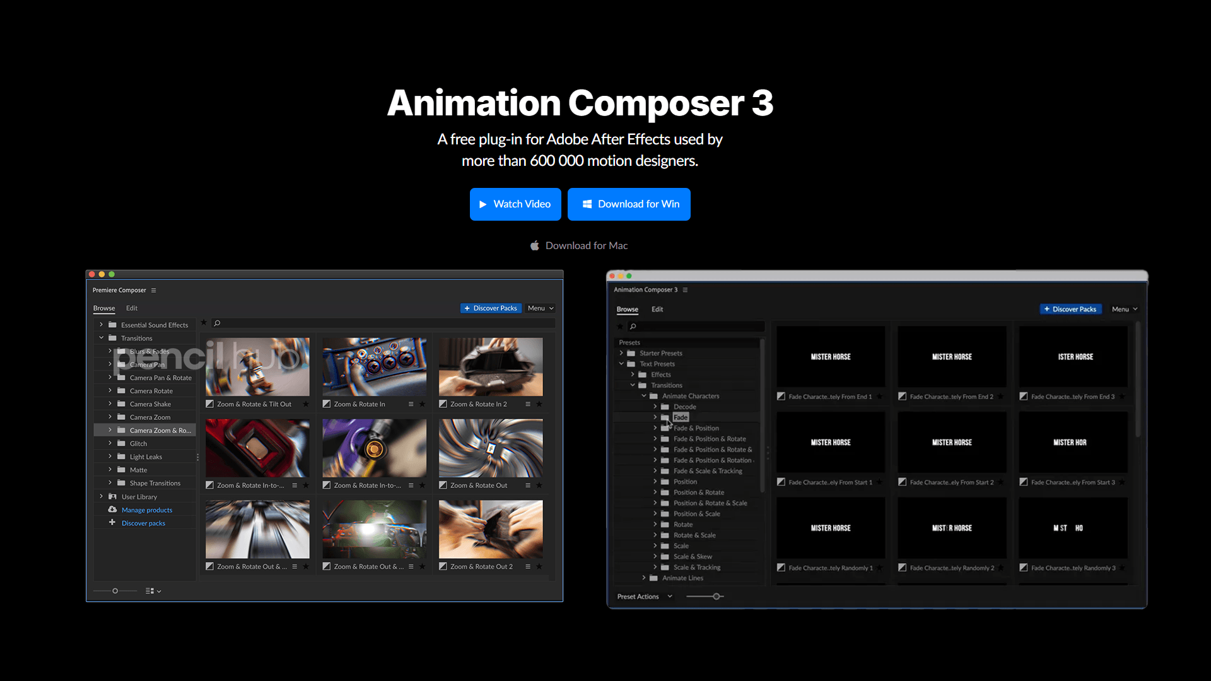Favorite the Zoom & Rotate In 2 star
Image resolution: width=1211 pixels, height=681 pixels.
click(539, 404)
